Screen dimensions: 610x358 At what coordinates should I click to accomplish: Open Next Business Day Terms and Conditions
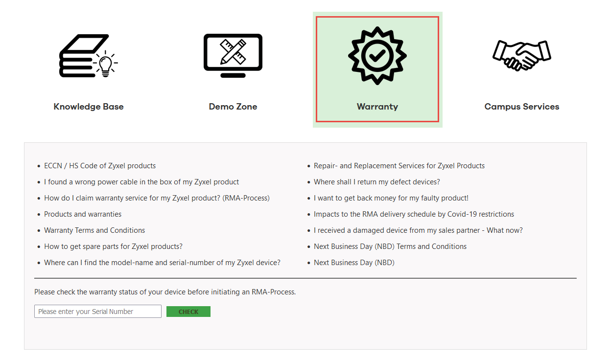click(390, 246)
